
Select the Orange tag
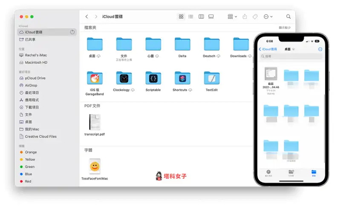point(28,152)
